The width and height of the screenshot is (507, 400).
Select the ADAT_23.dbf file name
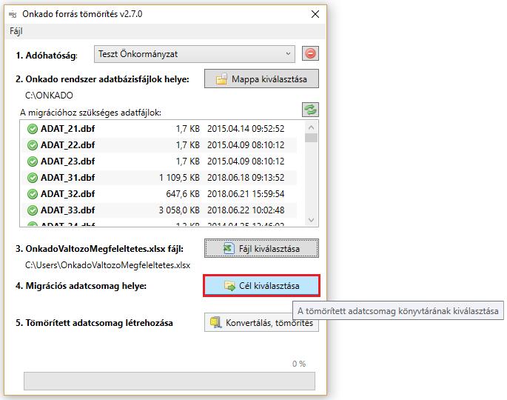click(68, 161)
